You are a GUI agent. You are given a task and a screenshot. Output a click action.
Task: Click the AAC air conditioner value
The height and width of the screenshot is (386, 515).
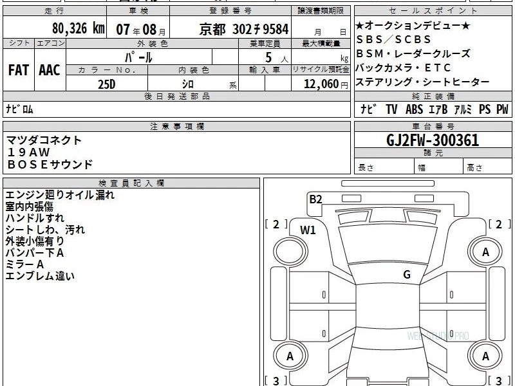pos(50,70)
